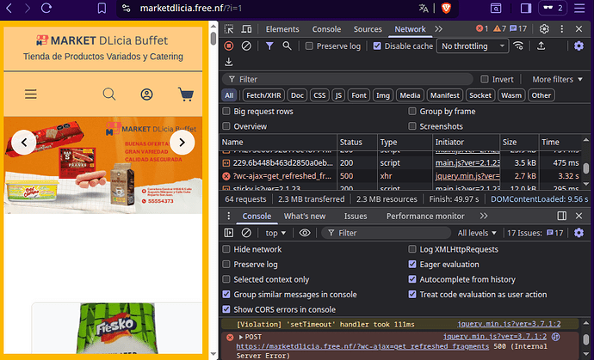Screen dimensions: 594x360
Task: Open the hamburger menu on the site
Action: pos(31,95)
